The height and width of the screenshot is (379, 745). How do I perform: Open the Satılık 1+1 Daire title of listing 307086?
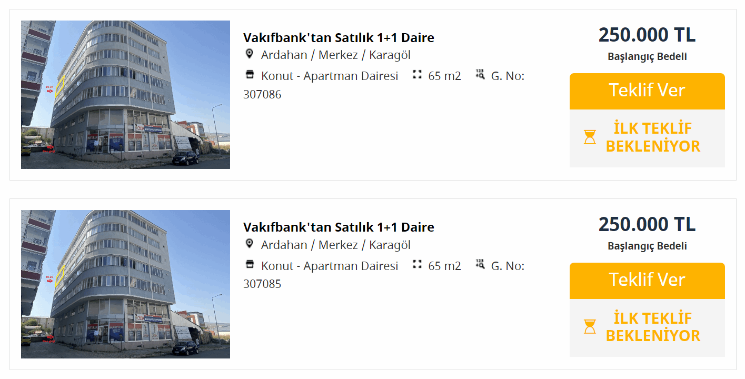click(339, 37)
